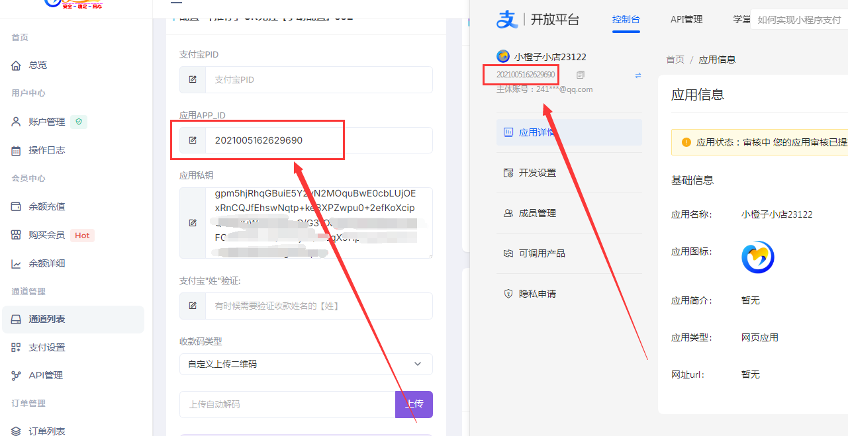The image size is (848, 436).
Task: Click the icon beside 应用详情
Action: tap(508, 132)
